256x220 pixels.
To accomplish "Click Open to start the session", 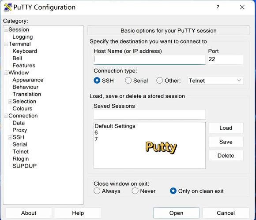I will 176,213.
